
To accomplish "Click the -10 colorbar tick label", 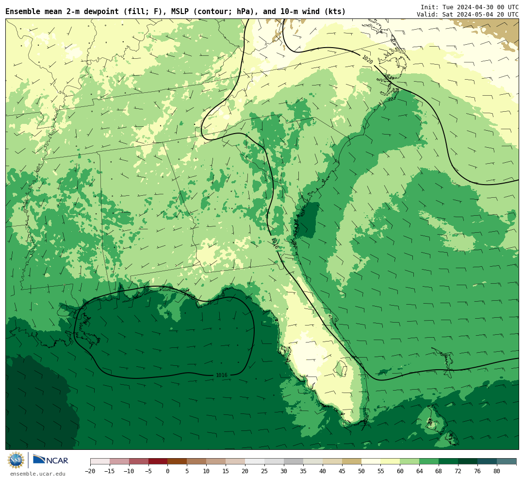I will click(129, 471).
